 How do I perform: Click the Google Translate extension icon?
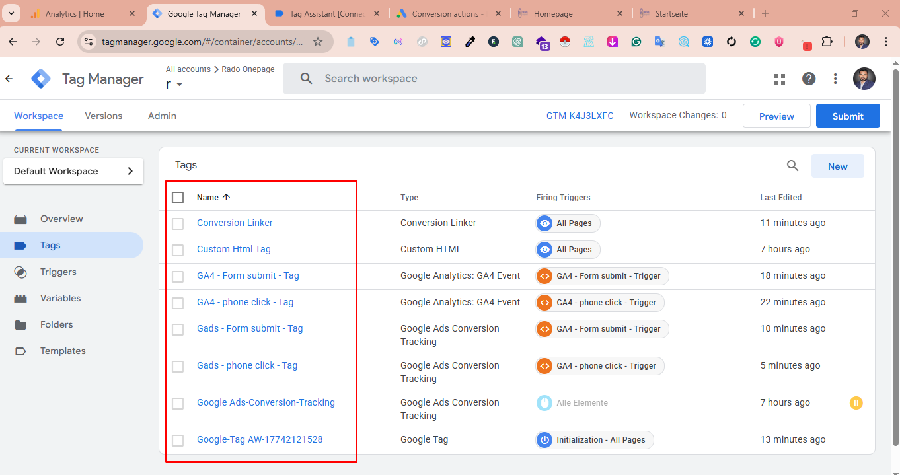(x=659, y=42)
